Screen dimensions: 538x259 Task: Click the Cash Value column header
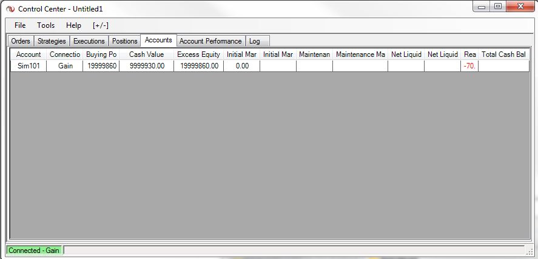coord(147,54)
